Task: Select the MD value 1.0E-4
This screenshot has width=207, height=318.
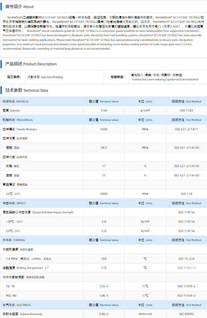Action: 104,296
